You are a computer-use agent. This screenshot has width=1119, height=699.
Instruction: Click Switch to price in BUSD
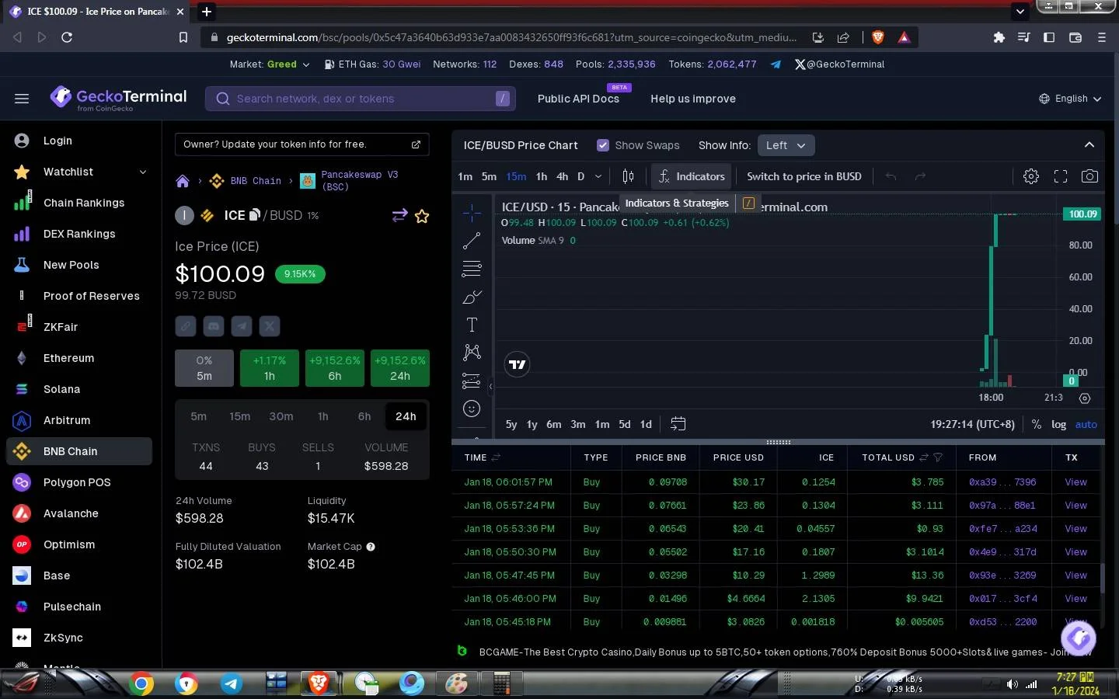coord(804,176)
